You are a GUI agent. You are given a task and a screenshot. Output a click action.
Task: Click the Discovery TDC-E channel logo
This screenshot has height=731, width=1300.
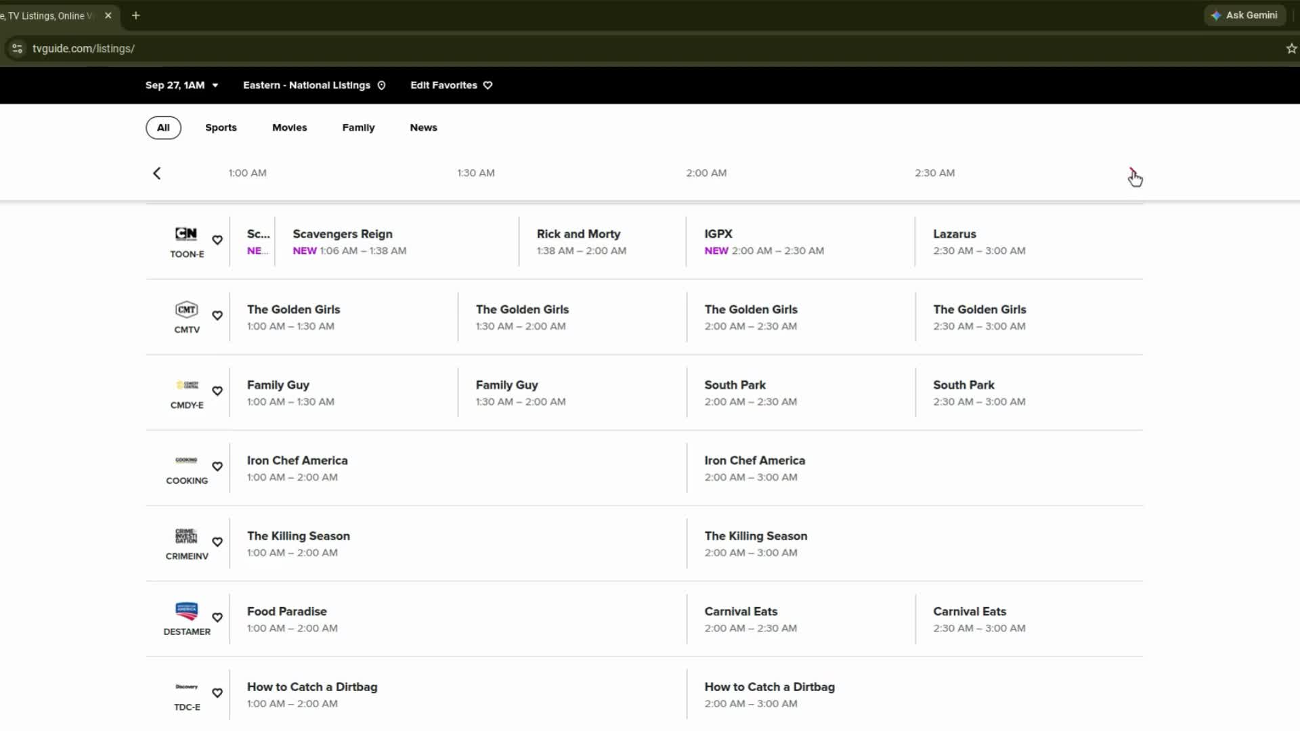pyautogui.click(x=186, y=687)
